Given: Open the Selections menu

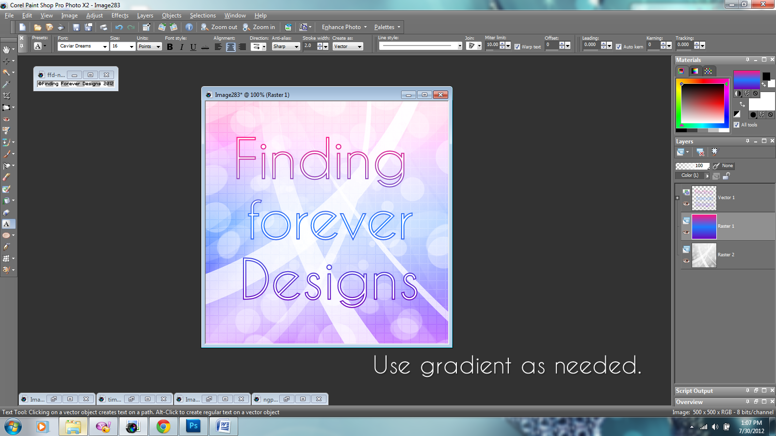Looking at the screenshot, I should click(x=203, y=15).
